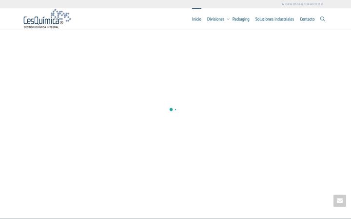Click the phone number in top bar

coord(304,4)
